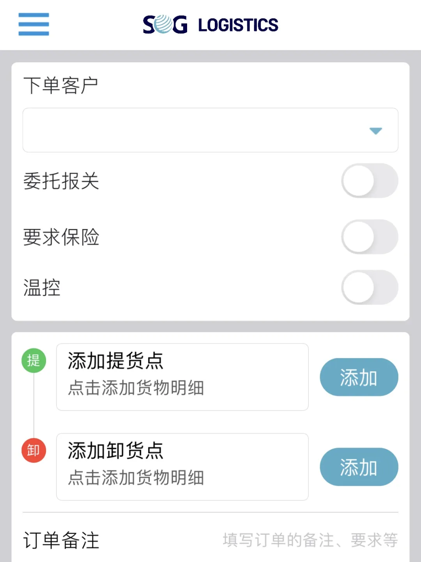
Task: Tap the 订单备注 label
Action: tap(61, 541)
